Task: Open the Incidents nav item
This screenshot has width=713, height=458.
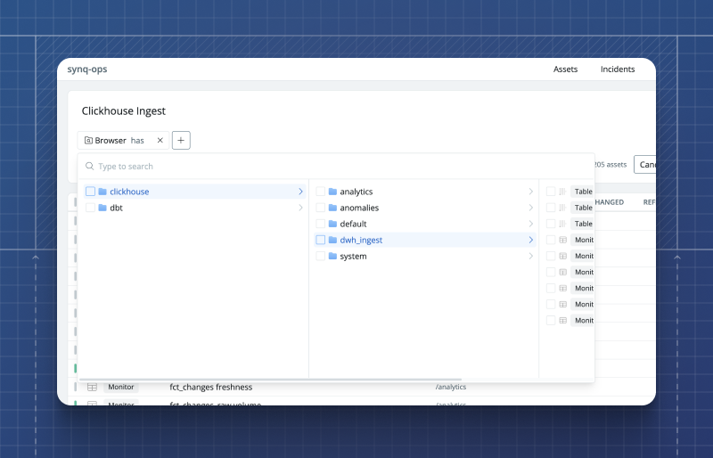Action: pyautogui.click(x=618, y=70)
